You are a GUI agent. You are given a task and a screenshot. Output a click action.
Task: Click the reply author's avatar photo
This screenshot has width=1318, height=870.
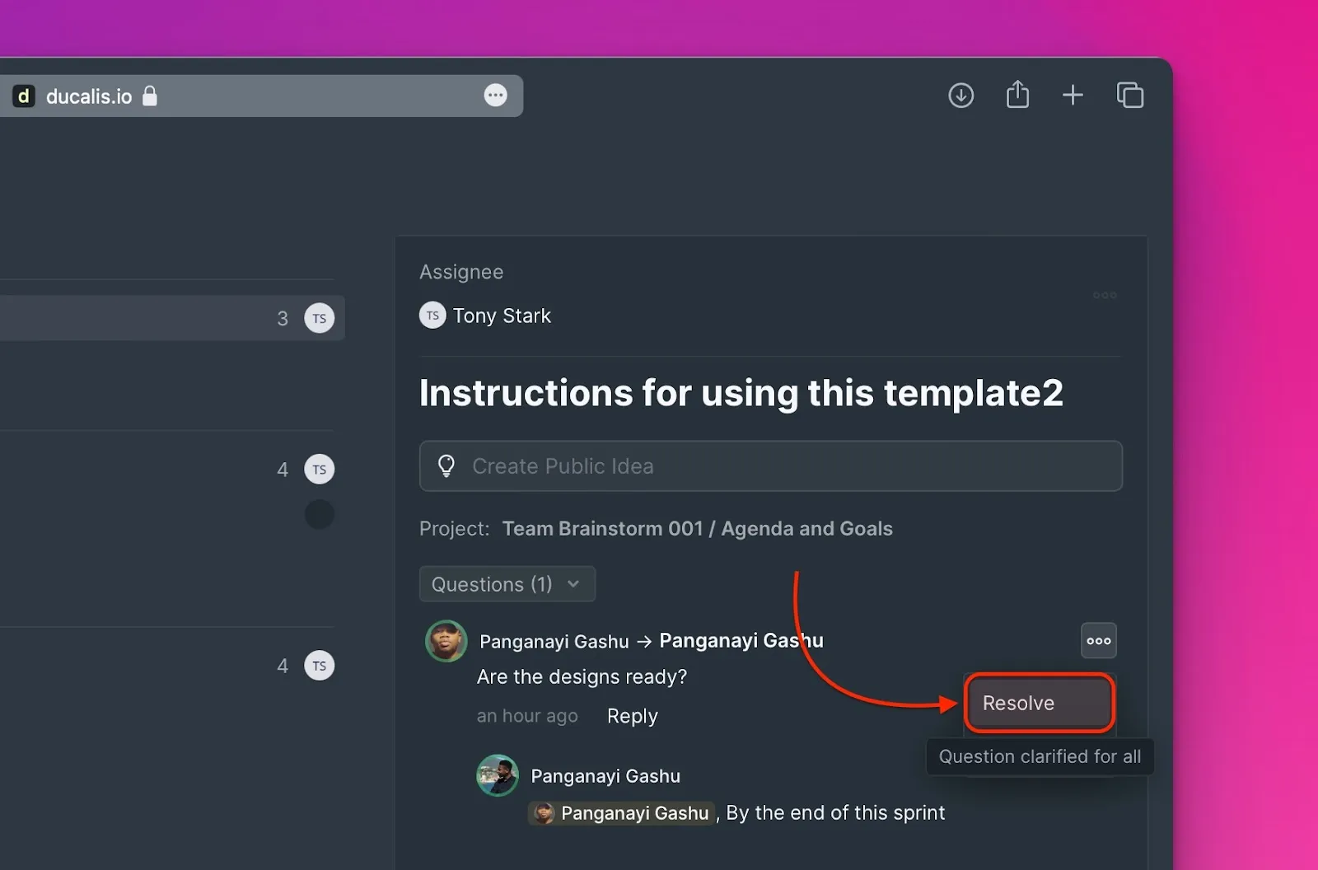coord(498,775)
